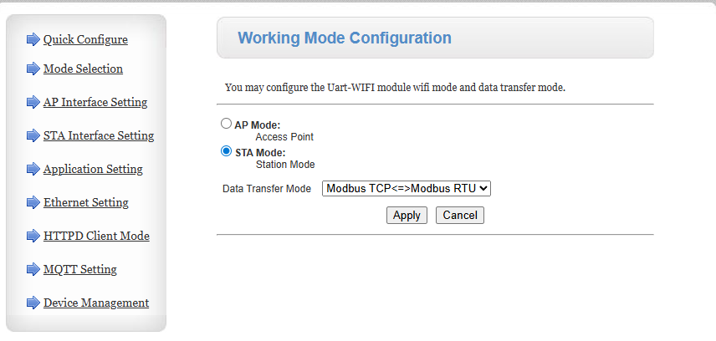Open the Ethernet Setting link

click(86, 202)
